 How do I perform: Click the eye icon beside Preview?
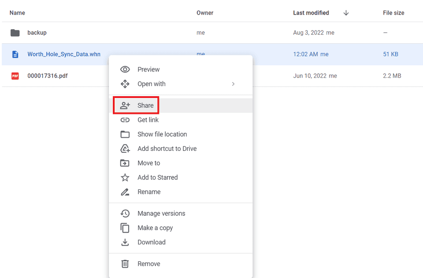coord(125,69)
